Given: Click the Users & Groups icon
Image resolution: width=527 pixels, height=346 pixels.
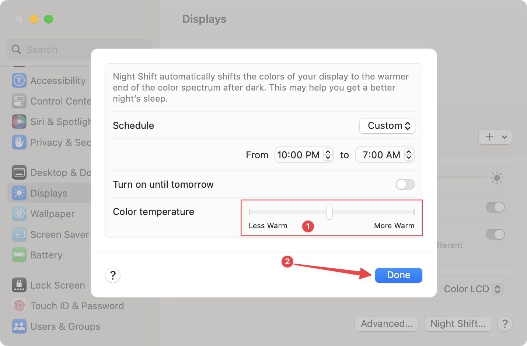Looking at the screenshot, I should (19, 326).
